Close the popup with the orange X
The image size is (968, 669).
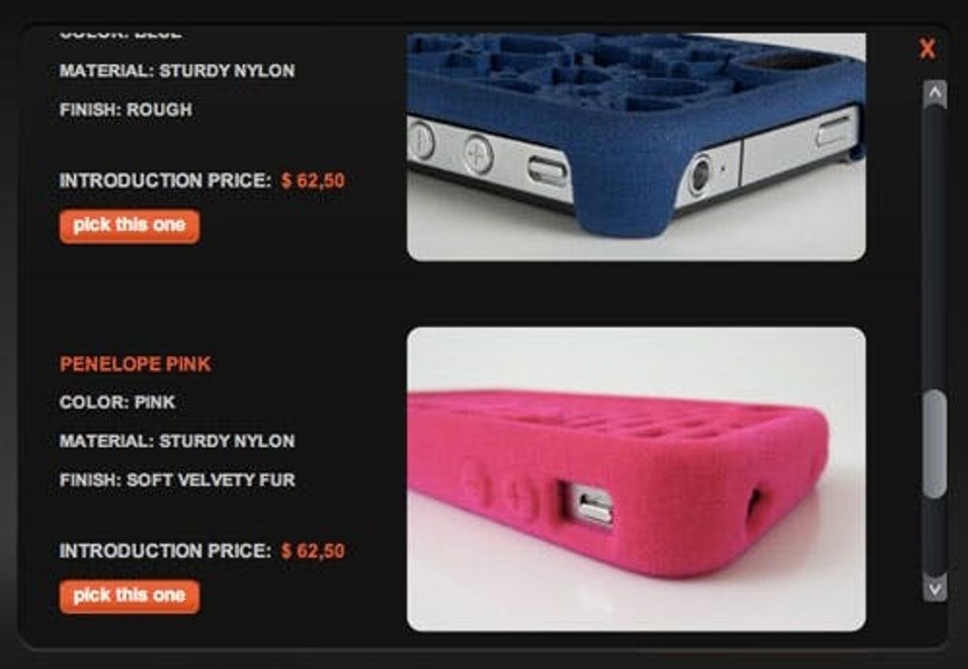pos(927,48)
